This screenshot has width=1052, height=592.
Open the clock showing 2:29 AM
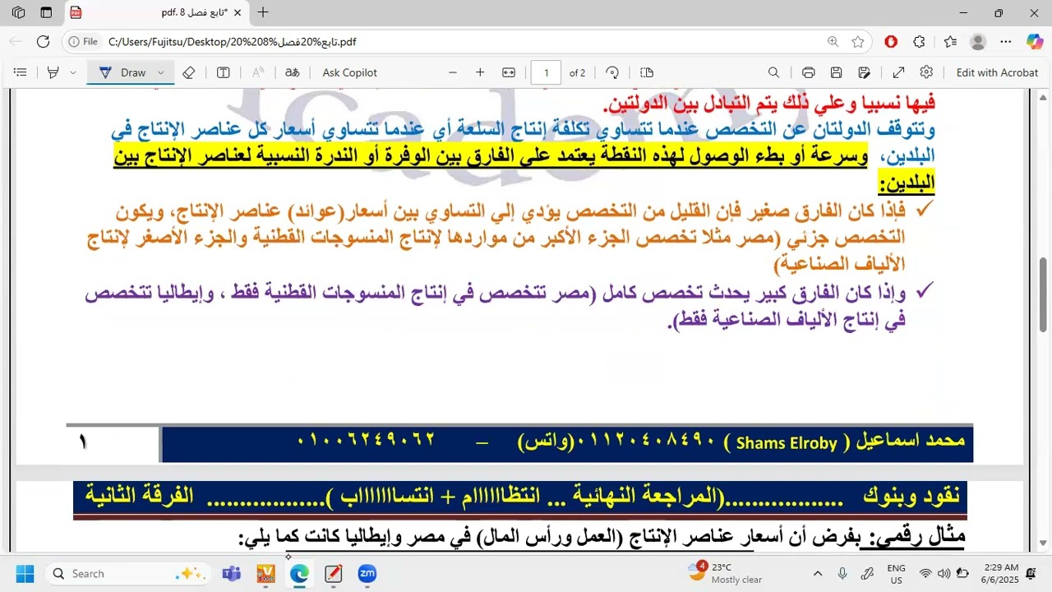(1000, 573)
